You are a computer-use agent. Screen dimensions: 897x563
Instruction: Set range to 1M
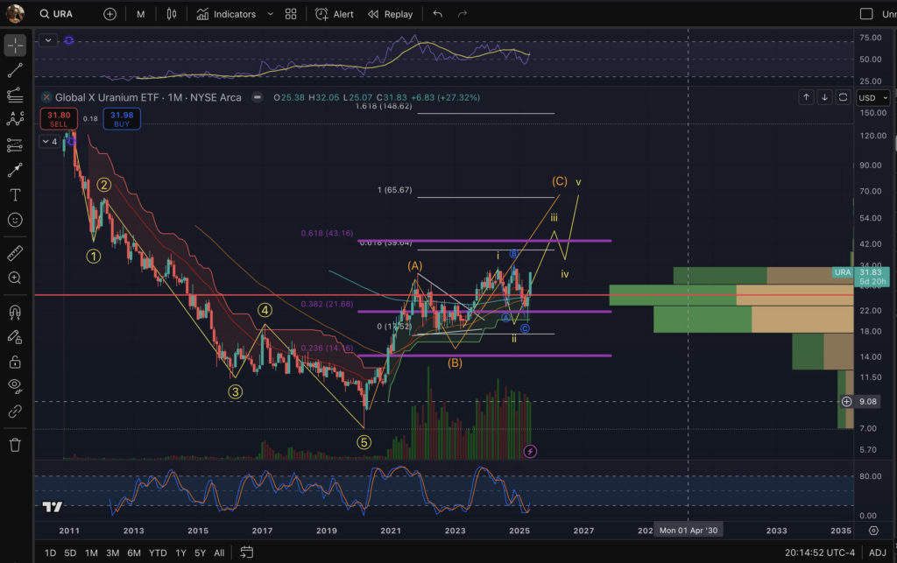pyautogui.click(x=91, y=552)
